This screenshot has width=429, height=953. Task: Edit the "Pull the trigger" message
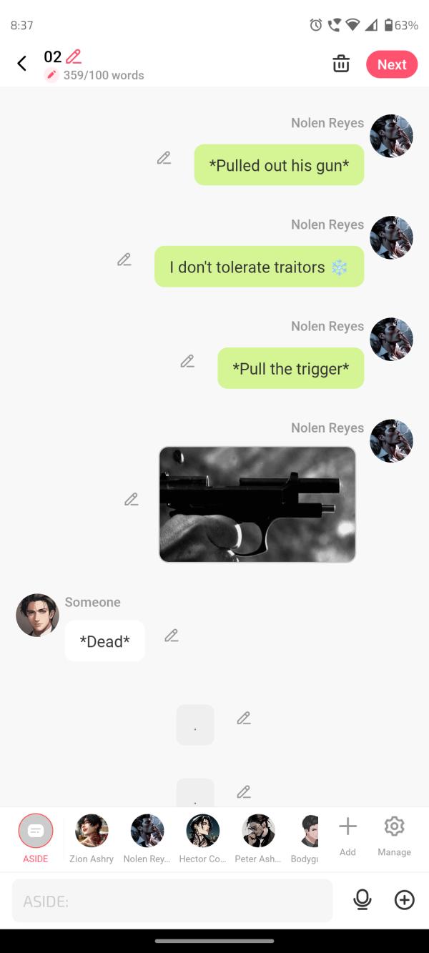[187, 361]
